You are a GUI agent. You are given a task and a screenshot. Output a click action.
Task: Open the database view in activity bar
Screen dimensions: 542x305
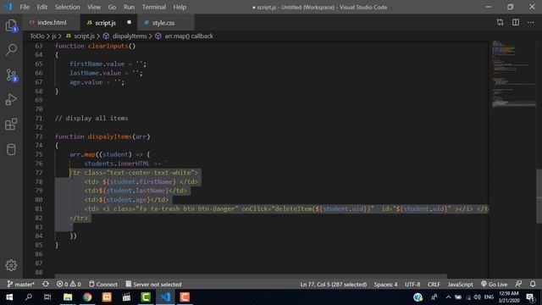(11, 149)
